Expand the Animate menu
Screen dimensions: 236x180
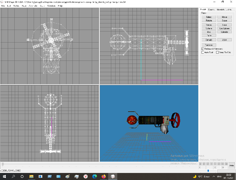point(33,6)
